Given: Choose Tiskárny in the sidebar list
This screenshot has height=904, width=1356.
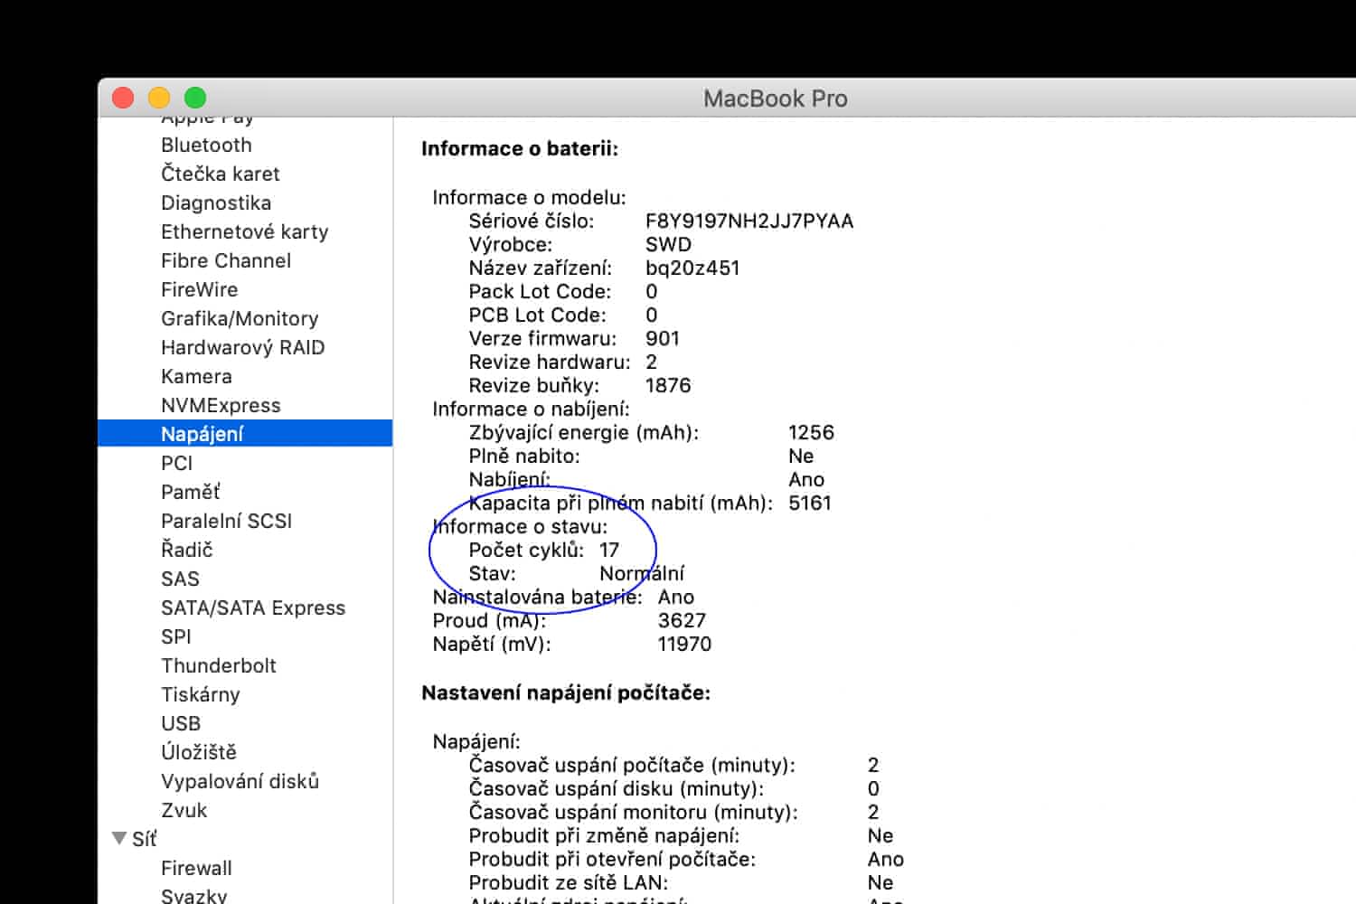Looking at the screenshot, I should click(201, 694).
